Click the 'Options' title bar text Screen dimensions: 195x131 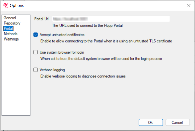17,6
